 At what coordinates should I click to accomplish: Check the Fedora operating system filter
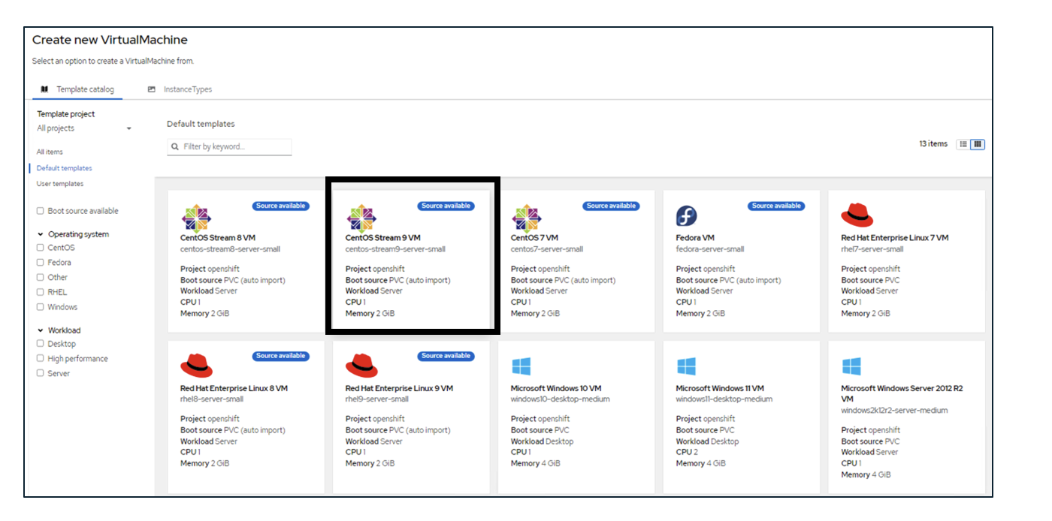tap(41, 262)
